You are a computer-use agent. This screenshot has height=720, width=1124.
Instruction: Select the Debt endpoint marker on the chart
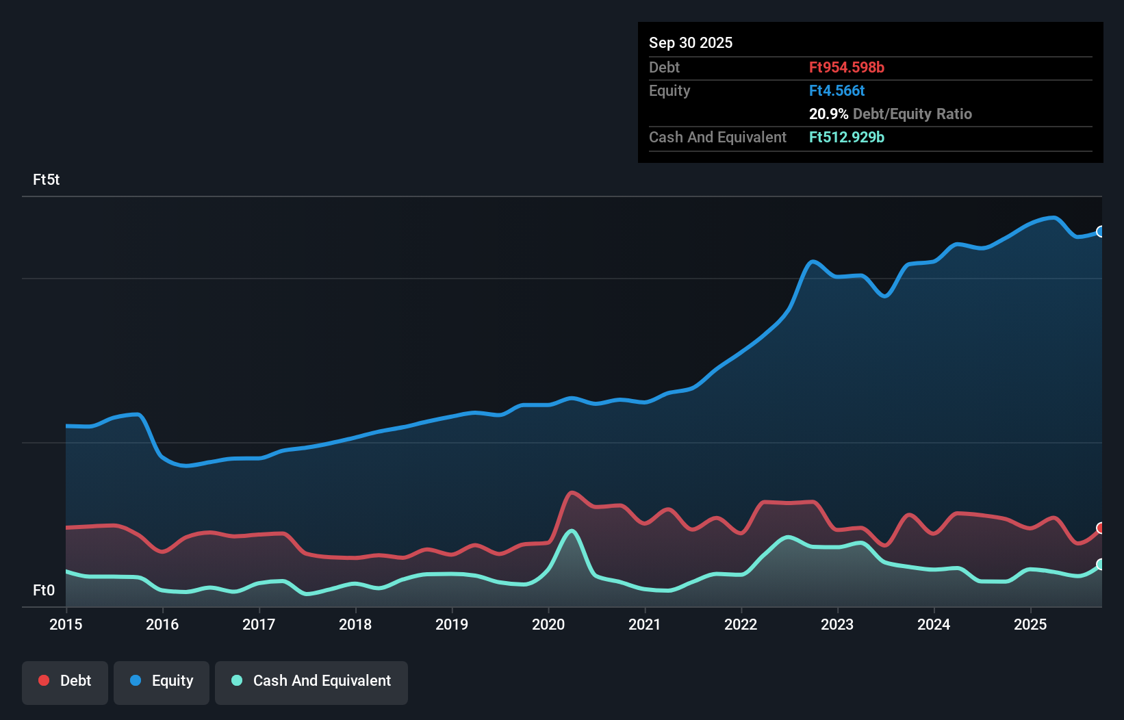point(1100,528)
